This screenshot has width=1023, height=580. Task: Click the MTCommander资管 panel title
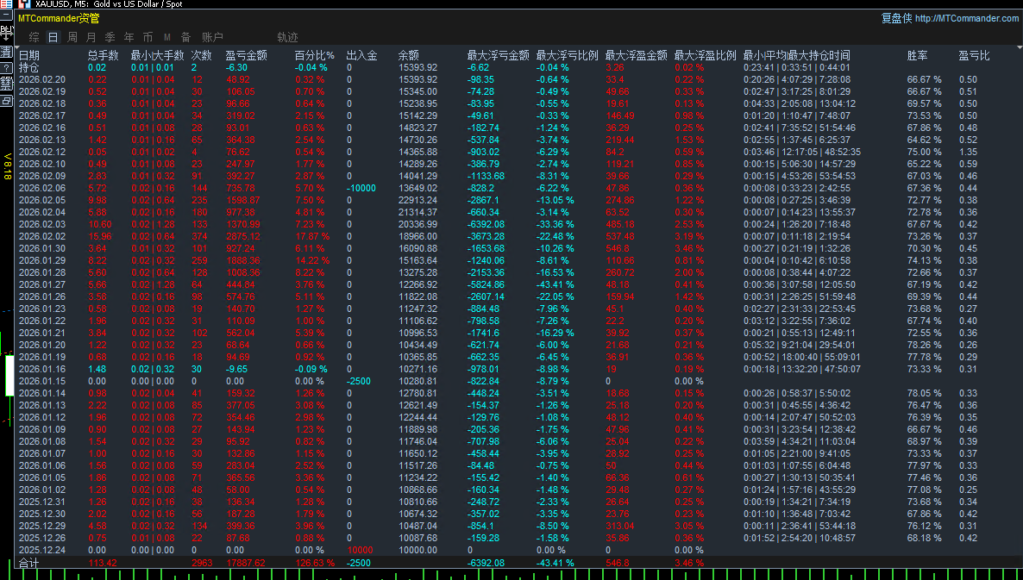(59, 18)
